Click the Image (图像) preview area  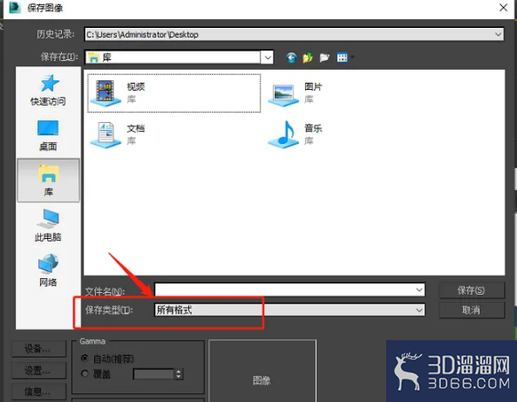pos(262,371)
